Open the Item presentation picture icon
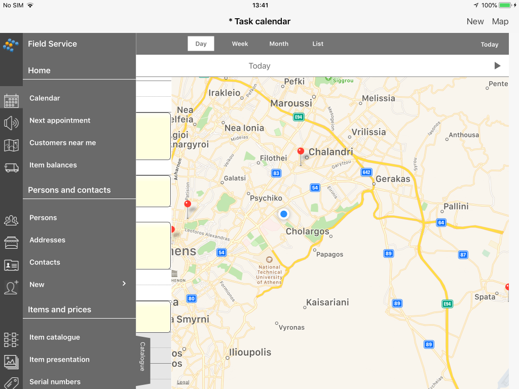The image size is (519, 389). point(11,362)
